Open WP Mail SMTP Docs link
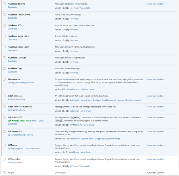The image size is (179, 176). (x=41, y=121)
